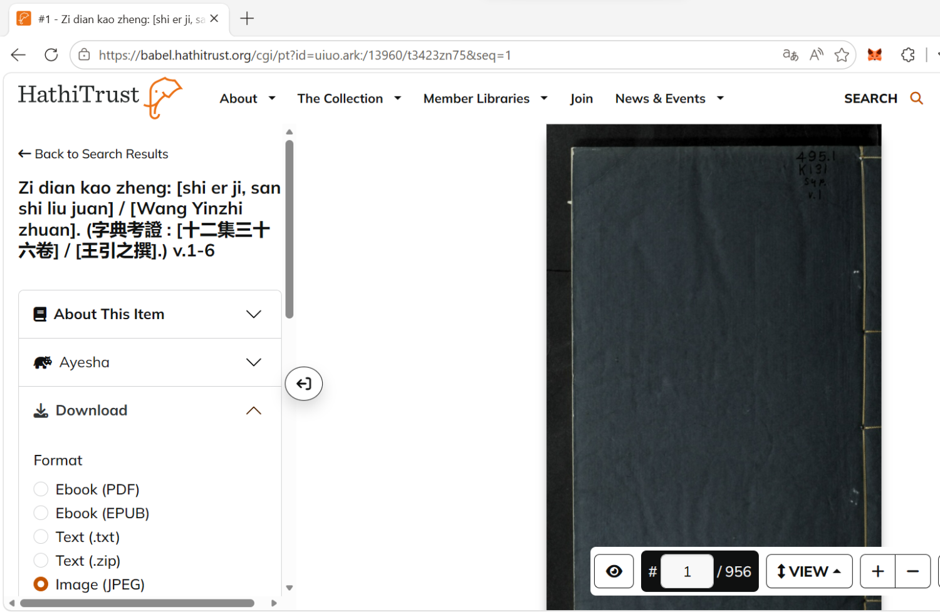The height and width of the screenshot is (612, 940).
Task: Click the translate page icon
Action: (790, 55)
